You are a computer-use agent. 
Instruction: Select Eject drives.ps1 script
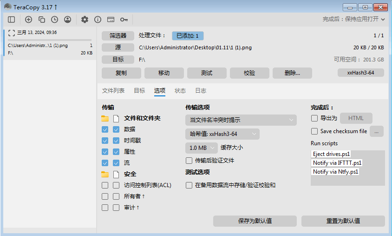click(x=331, y=154)
